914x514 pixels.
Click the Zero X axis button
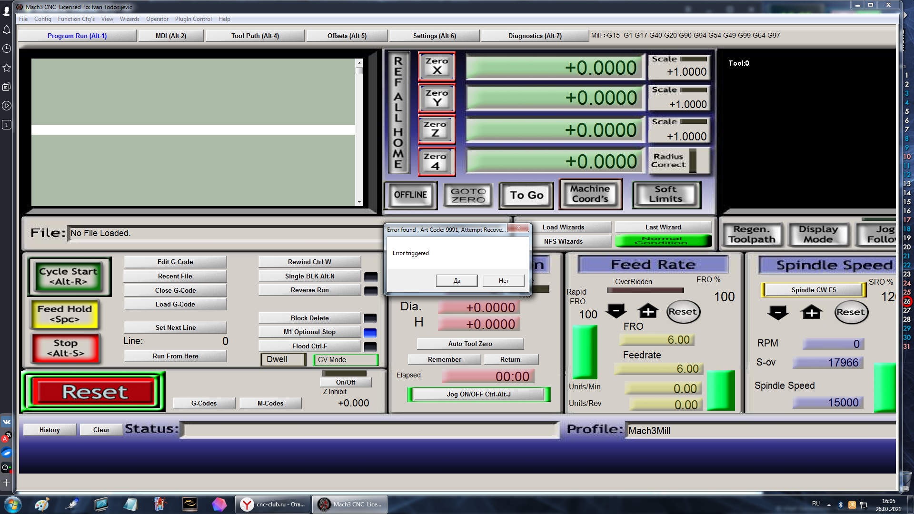click(x=437, y=66)
